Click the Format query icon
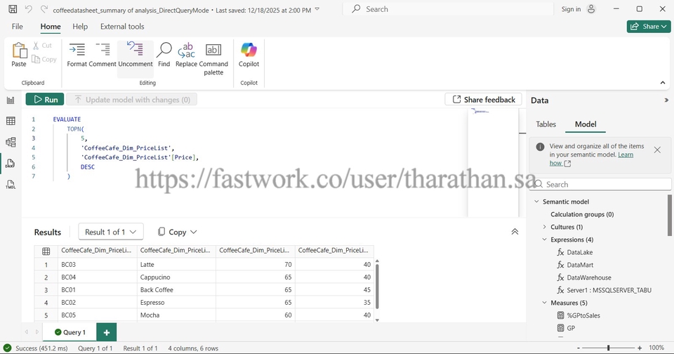Image resolution: width=674 pixels, height=354 pixels. point(77,51)
